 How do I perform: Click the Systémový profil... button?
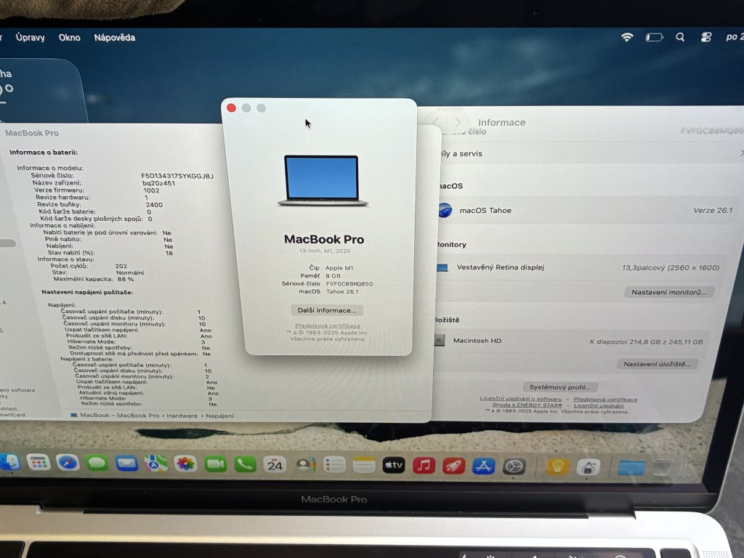click(560, 387)
